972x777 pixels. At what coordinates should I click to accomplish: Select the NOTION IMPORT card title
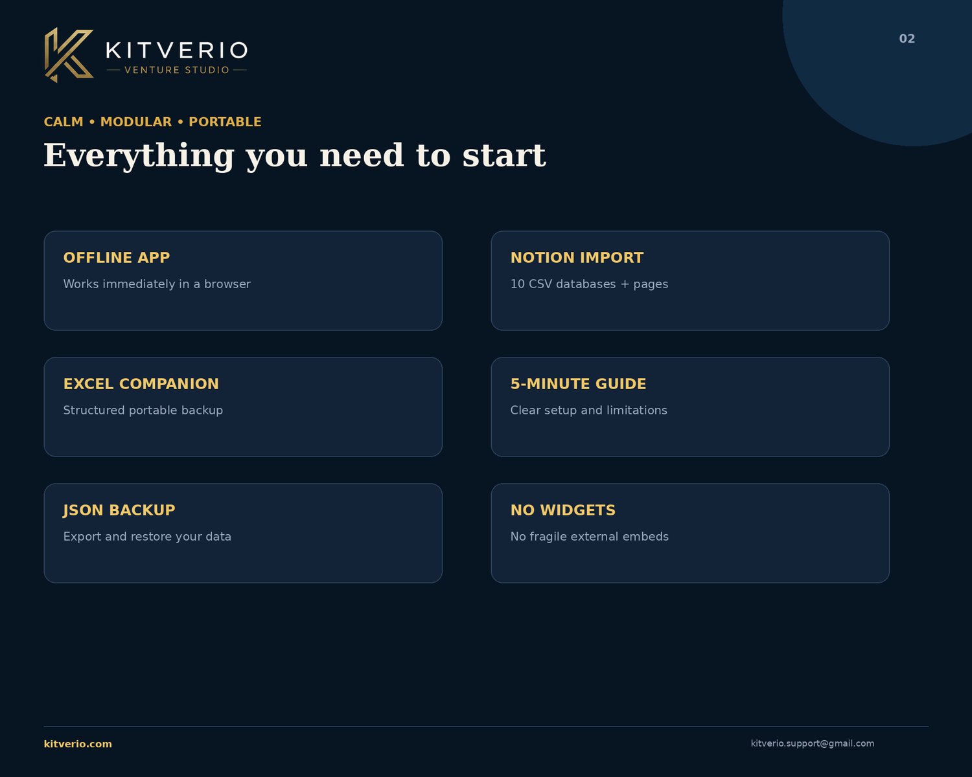[577, 258]
